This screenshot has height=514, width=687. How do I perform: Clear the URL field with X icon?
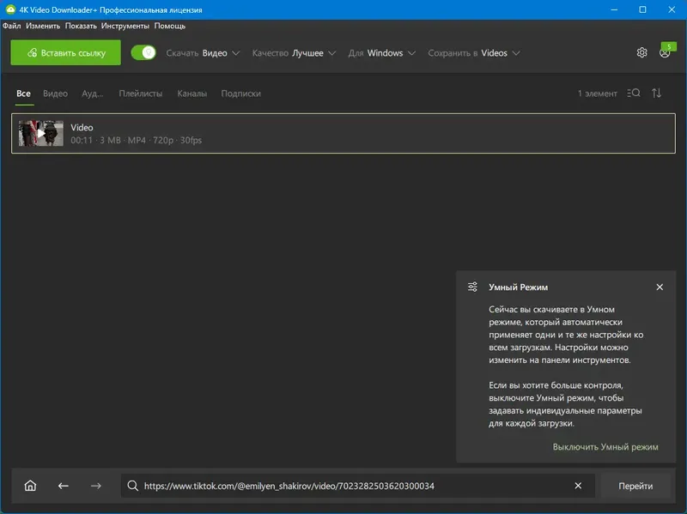(578, 486)
